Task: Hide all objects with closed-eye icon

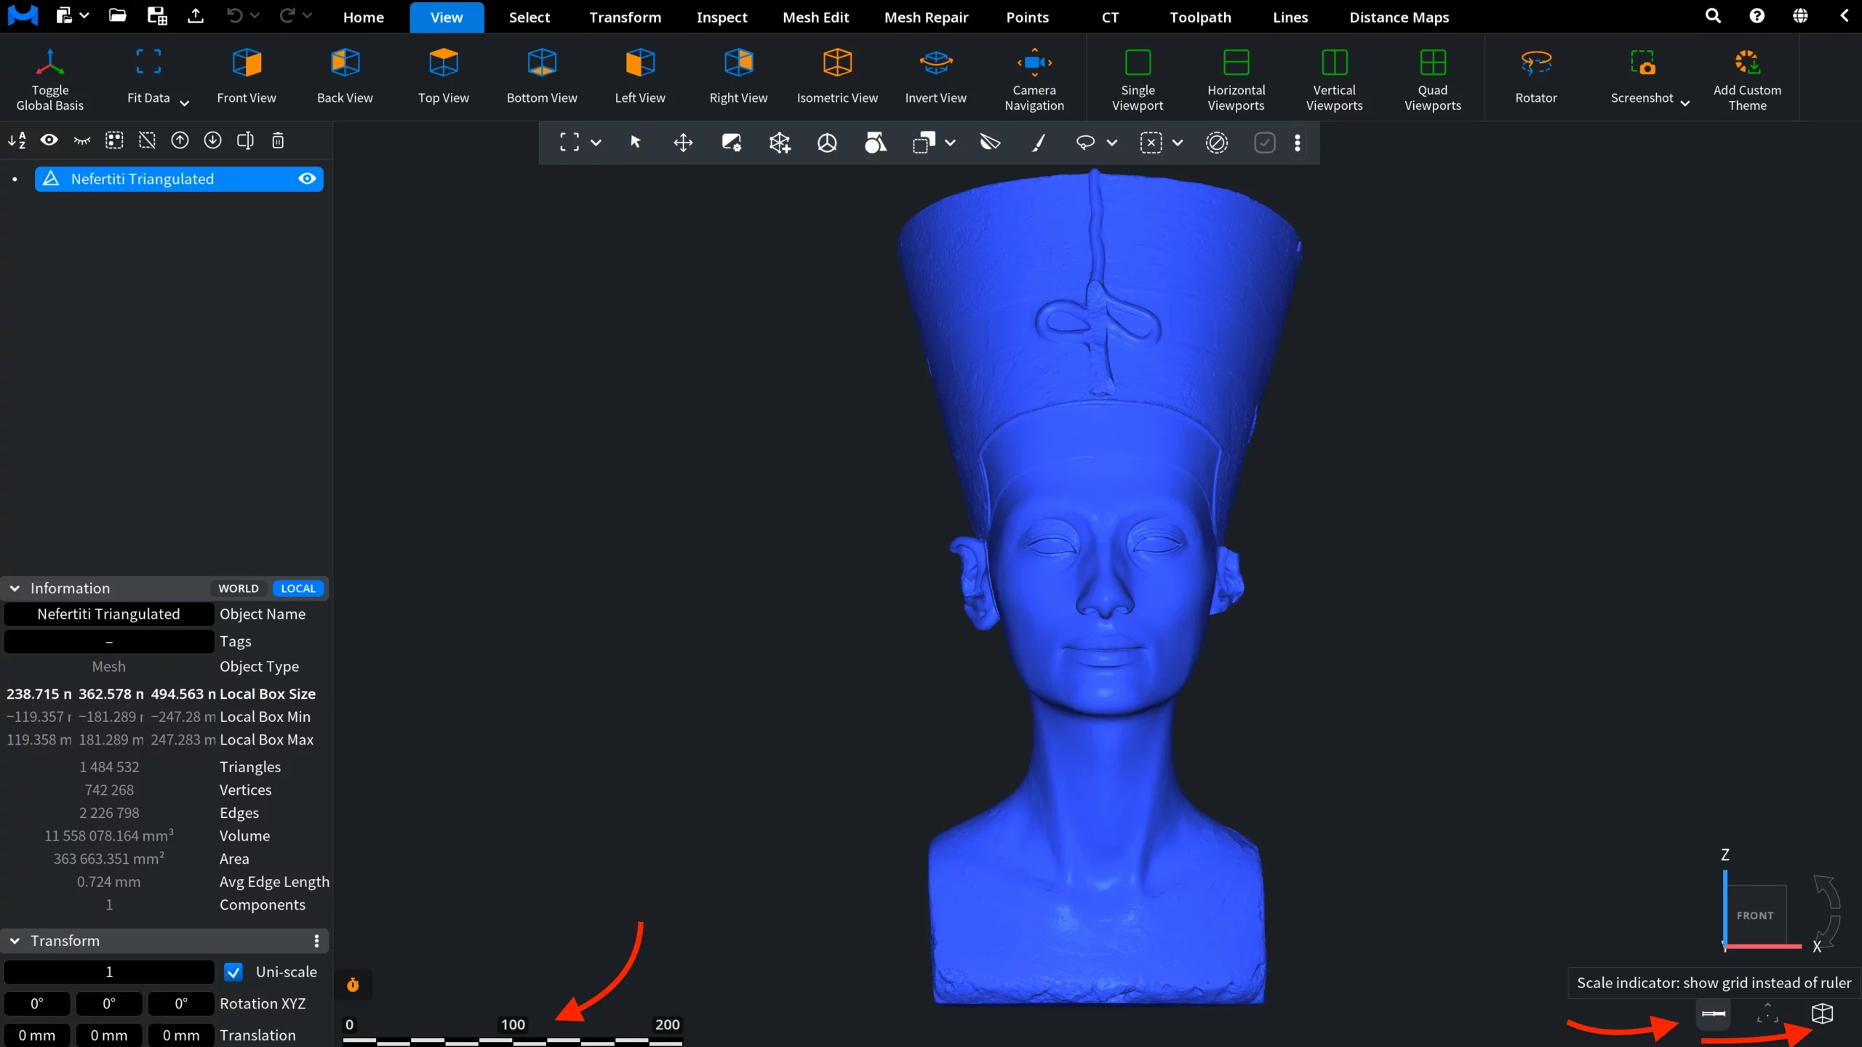Action: coord(81,140)
